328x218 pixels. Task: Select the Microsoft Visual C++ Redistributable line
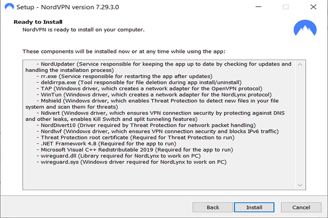coord(135,150)
